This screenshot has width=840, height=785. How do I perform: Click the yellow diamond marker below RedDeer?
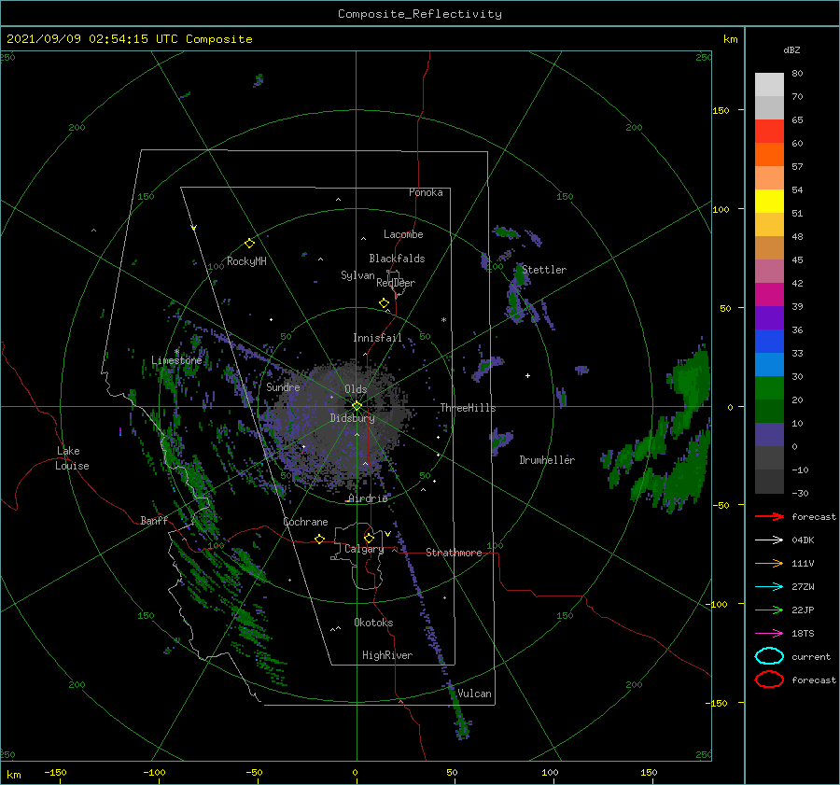(x=384, y=303)
